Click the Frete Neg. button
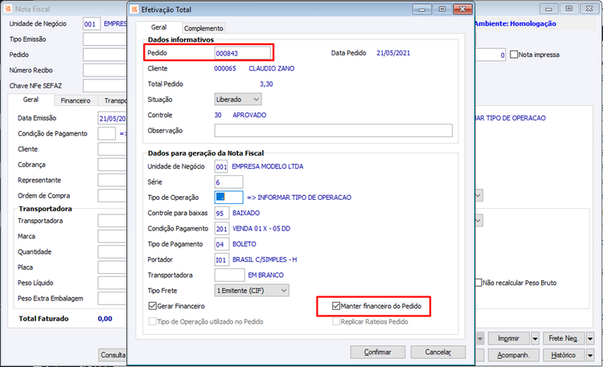 click(x=564, y=339)
